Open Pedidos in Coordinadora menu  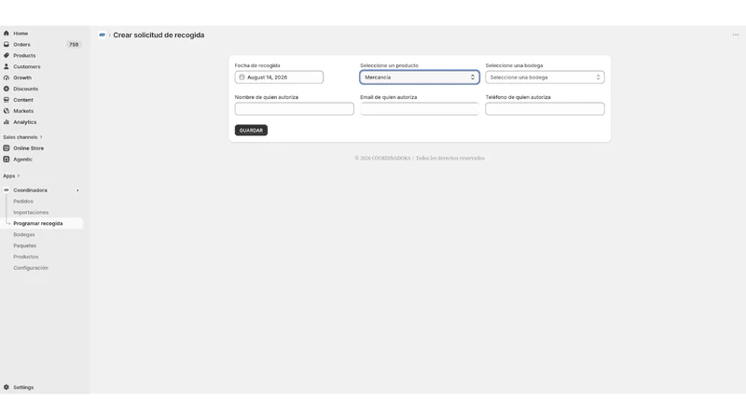[x=23, y=202]
